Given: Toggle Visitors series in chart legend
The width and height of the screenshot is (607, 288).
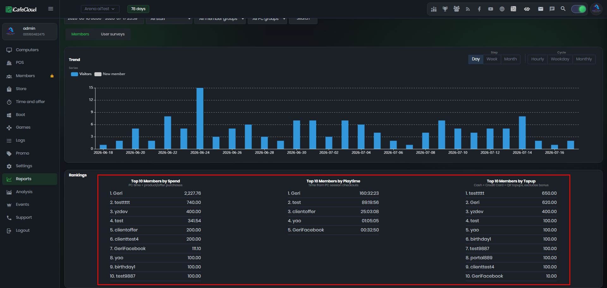Looking at the screenshot, I should (x=81, y=74).
